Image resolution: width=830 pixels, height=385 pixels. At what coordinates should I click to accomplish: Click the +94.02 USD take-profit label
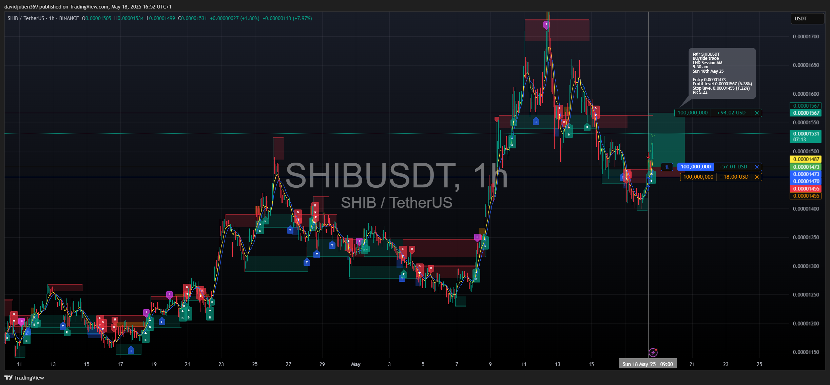[x=731, y=113]
